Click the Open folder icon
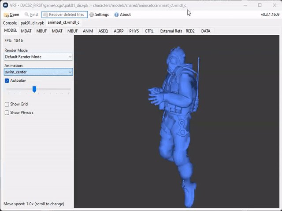Image resolution: width=282 pixels, height=211 pixels. 6,15
